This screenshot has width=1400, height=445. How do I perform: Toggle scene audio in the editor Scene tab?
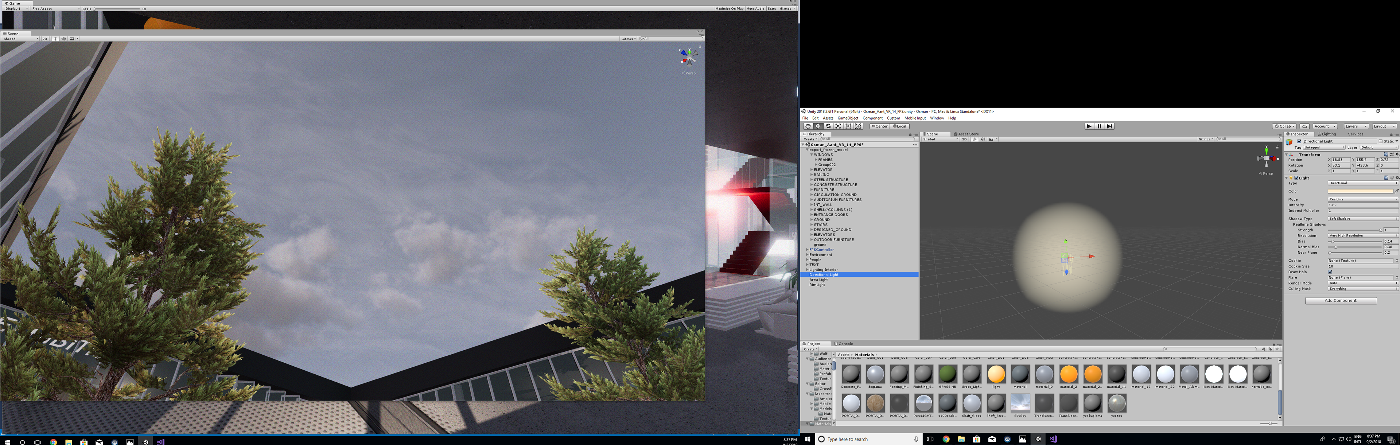pos(983,139)
